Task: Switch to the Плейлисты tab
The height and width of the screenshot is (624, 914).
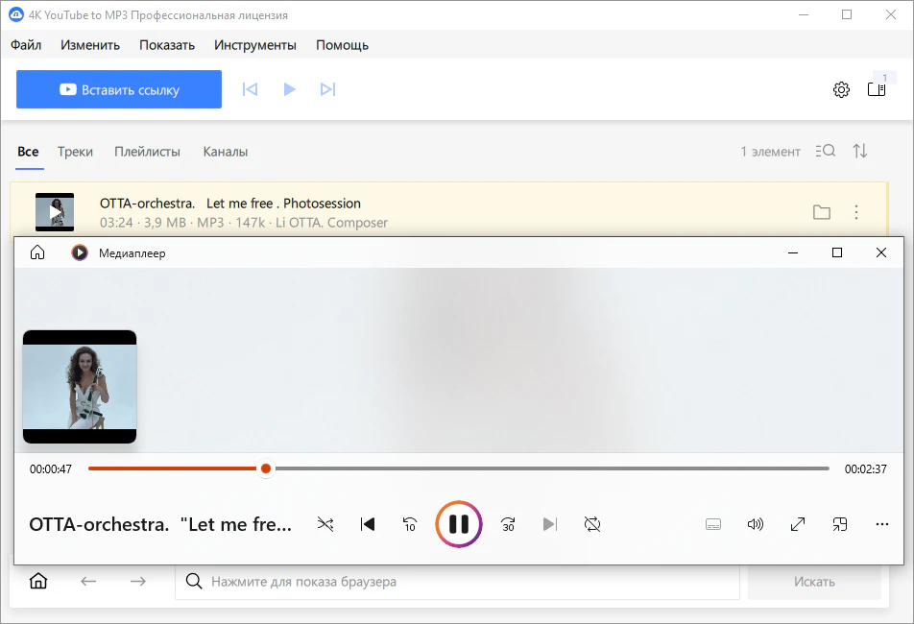Action: 147,152
